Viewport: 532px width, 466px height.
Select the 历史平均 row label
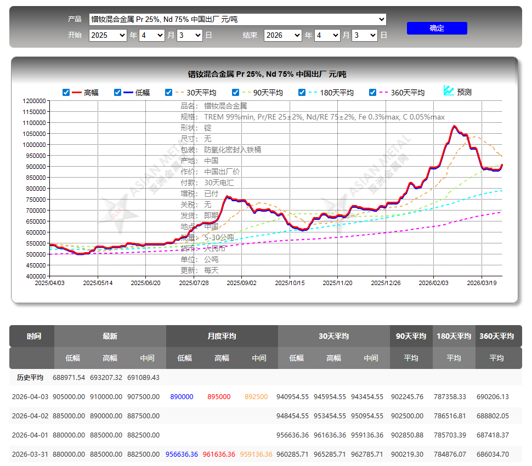[x=30, y=378]
